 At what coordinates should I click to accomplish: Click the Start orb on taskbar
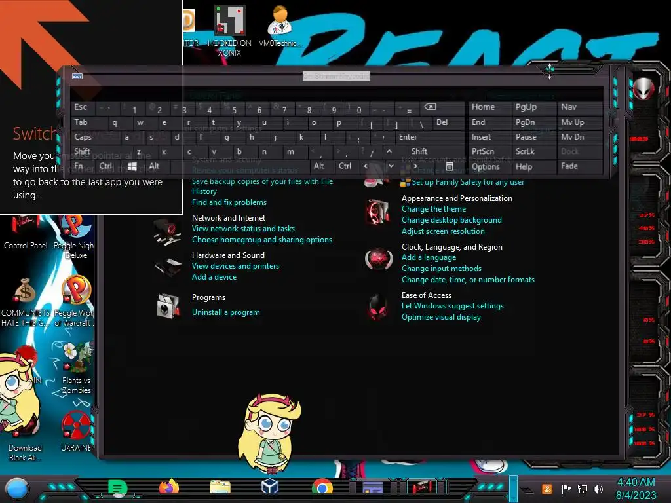point(18,489)
